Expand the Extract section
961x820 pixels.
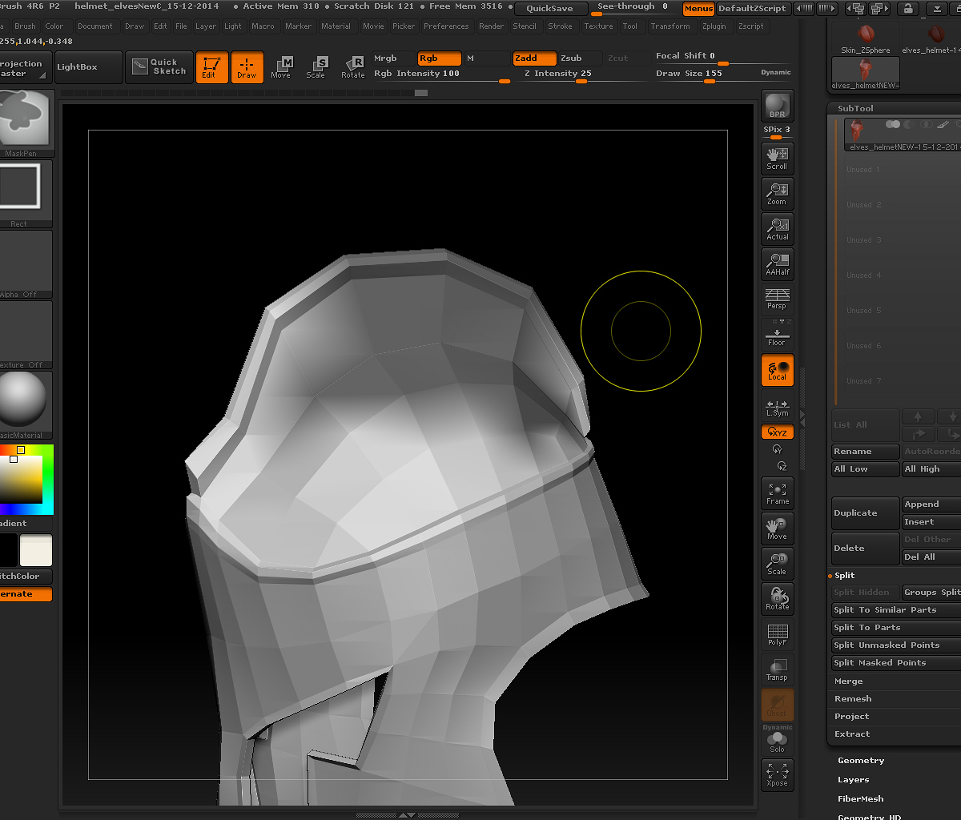[x=852, y=734]
